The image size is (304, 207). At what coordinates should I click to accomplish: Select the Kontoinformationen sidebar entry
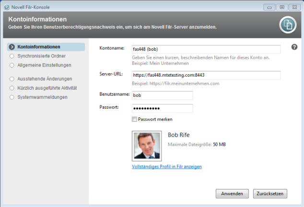pyautogui.click(x=46, y=47)
